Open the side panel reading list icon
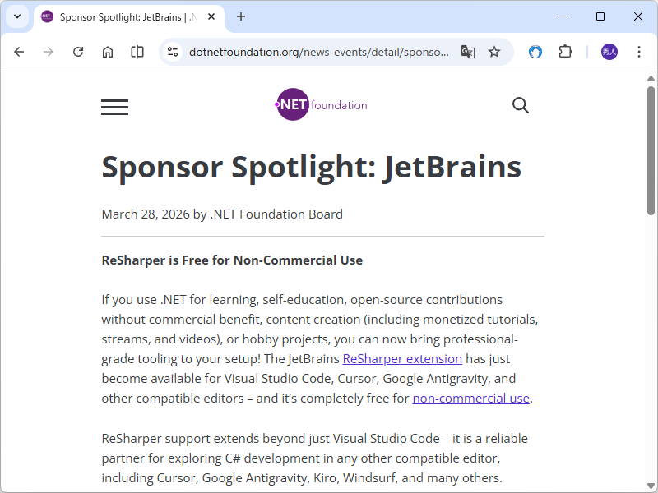The height and width of the screenshot is (493, 658). [x=137, y=51]
